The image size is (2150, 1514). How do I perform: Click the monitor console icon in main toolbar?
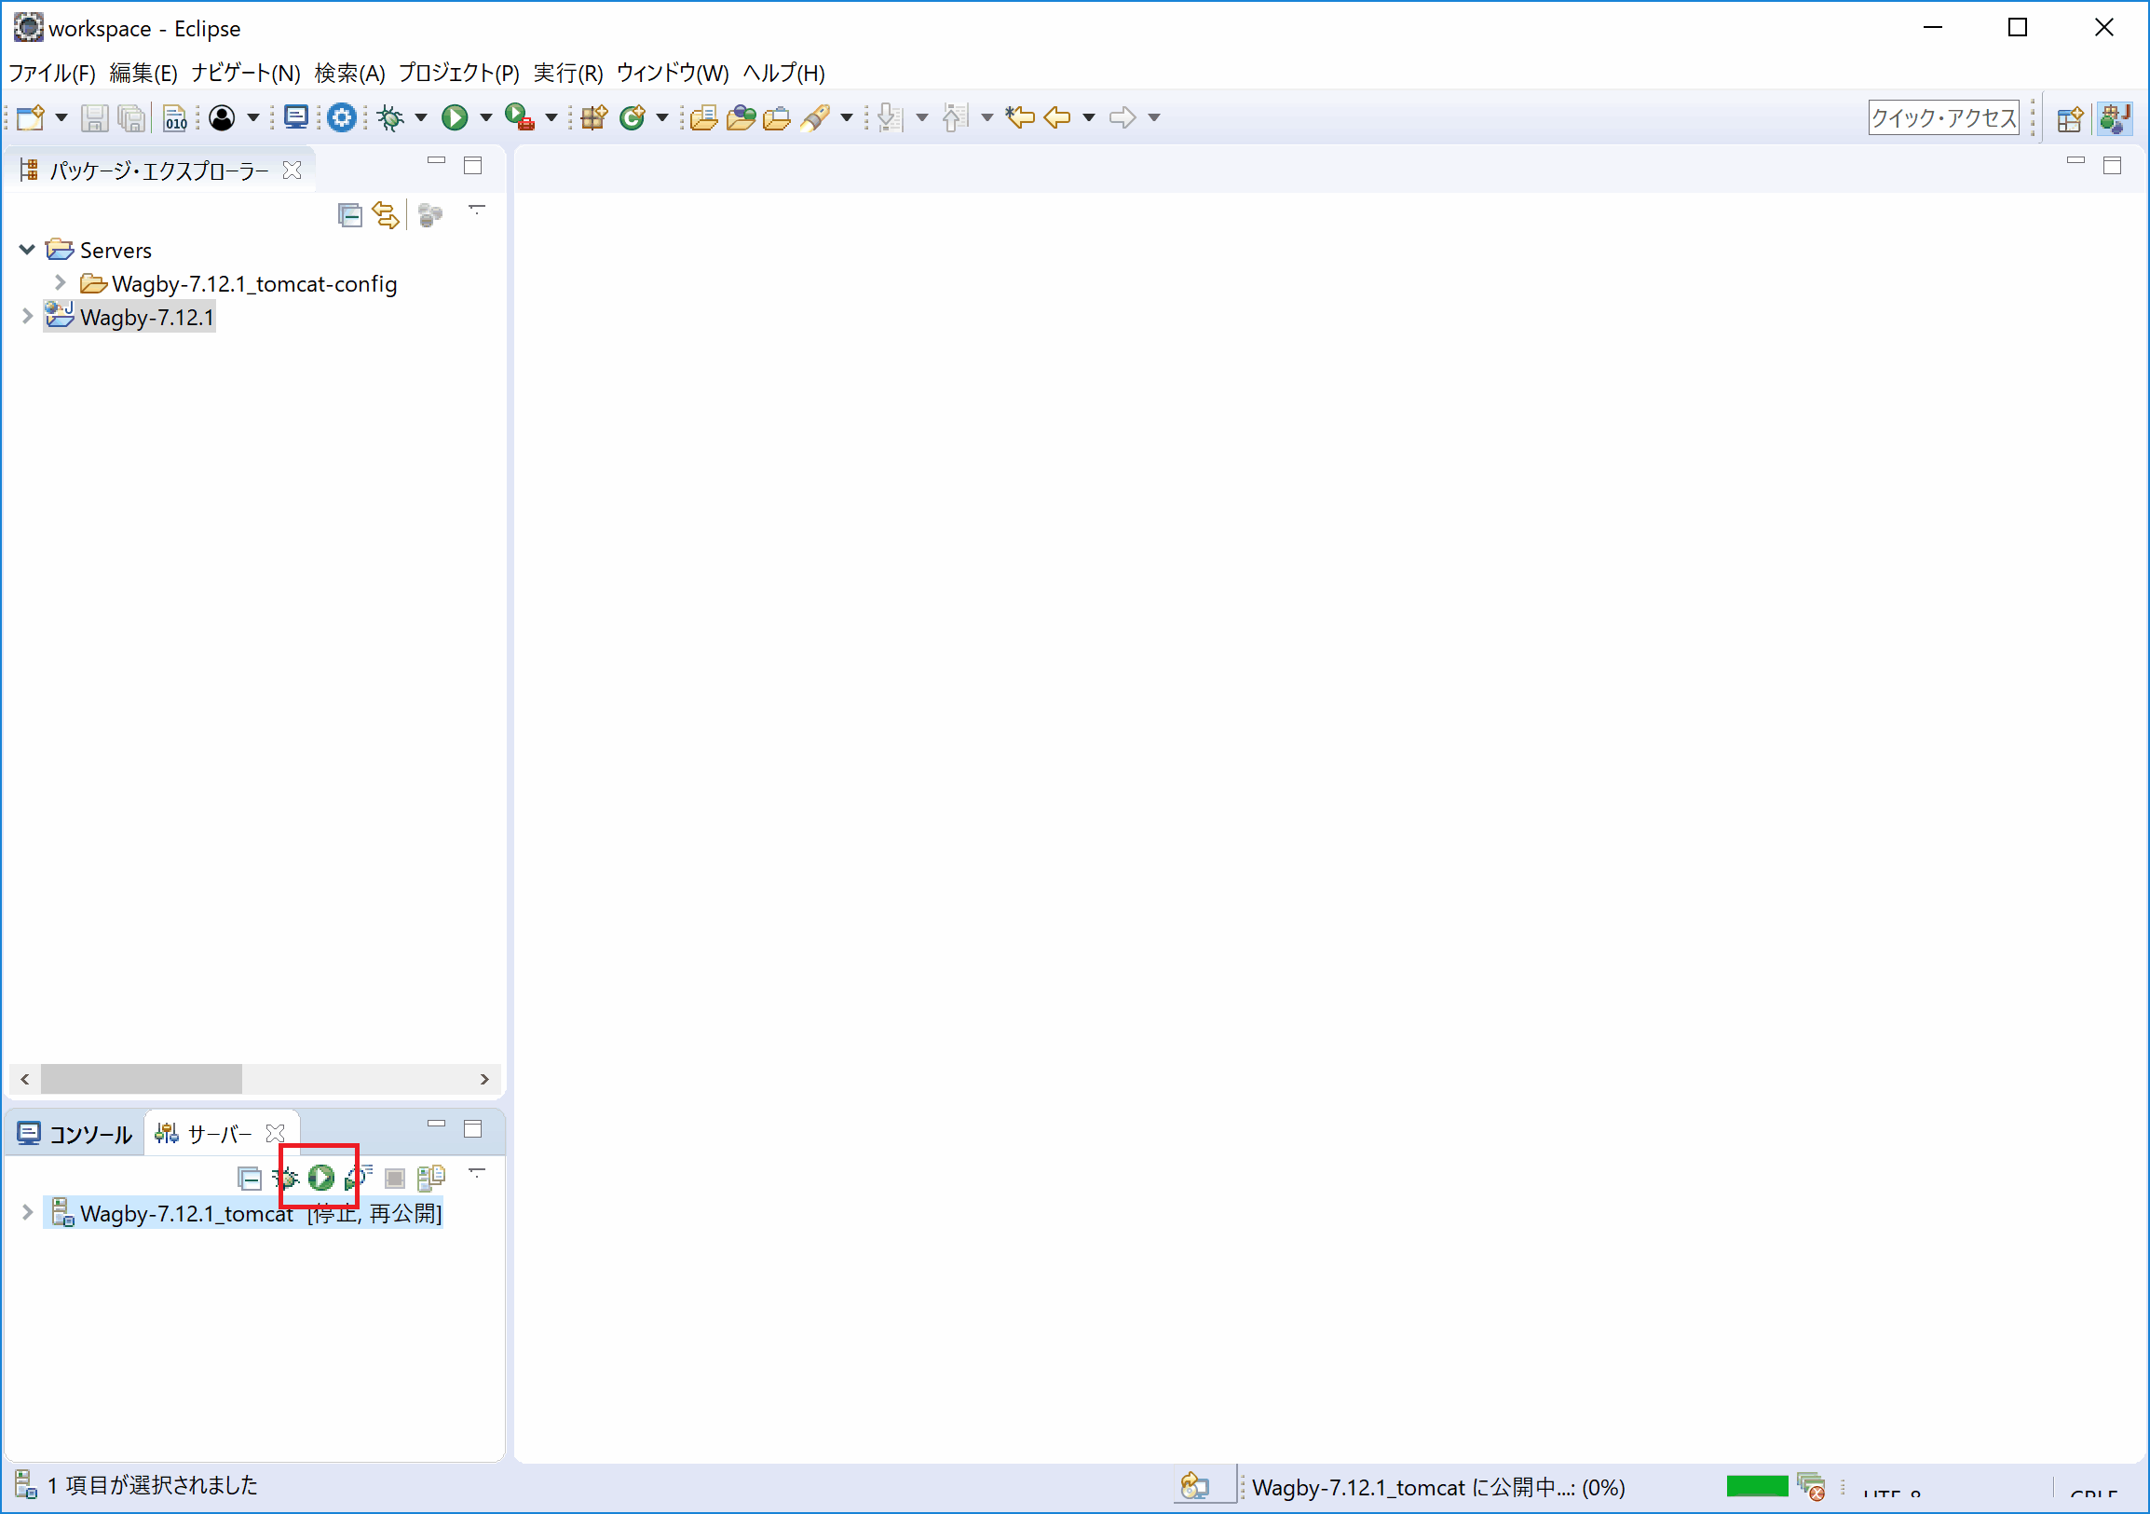pos(296,117)
